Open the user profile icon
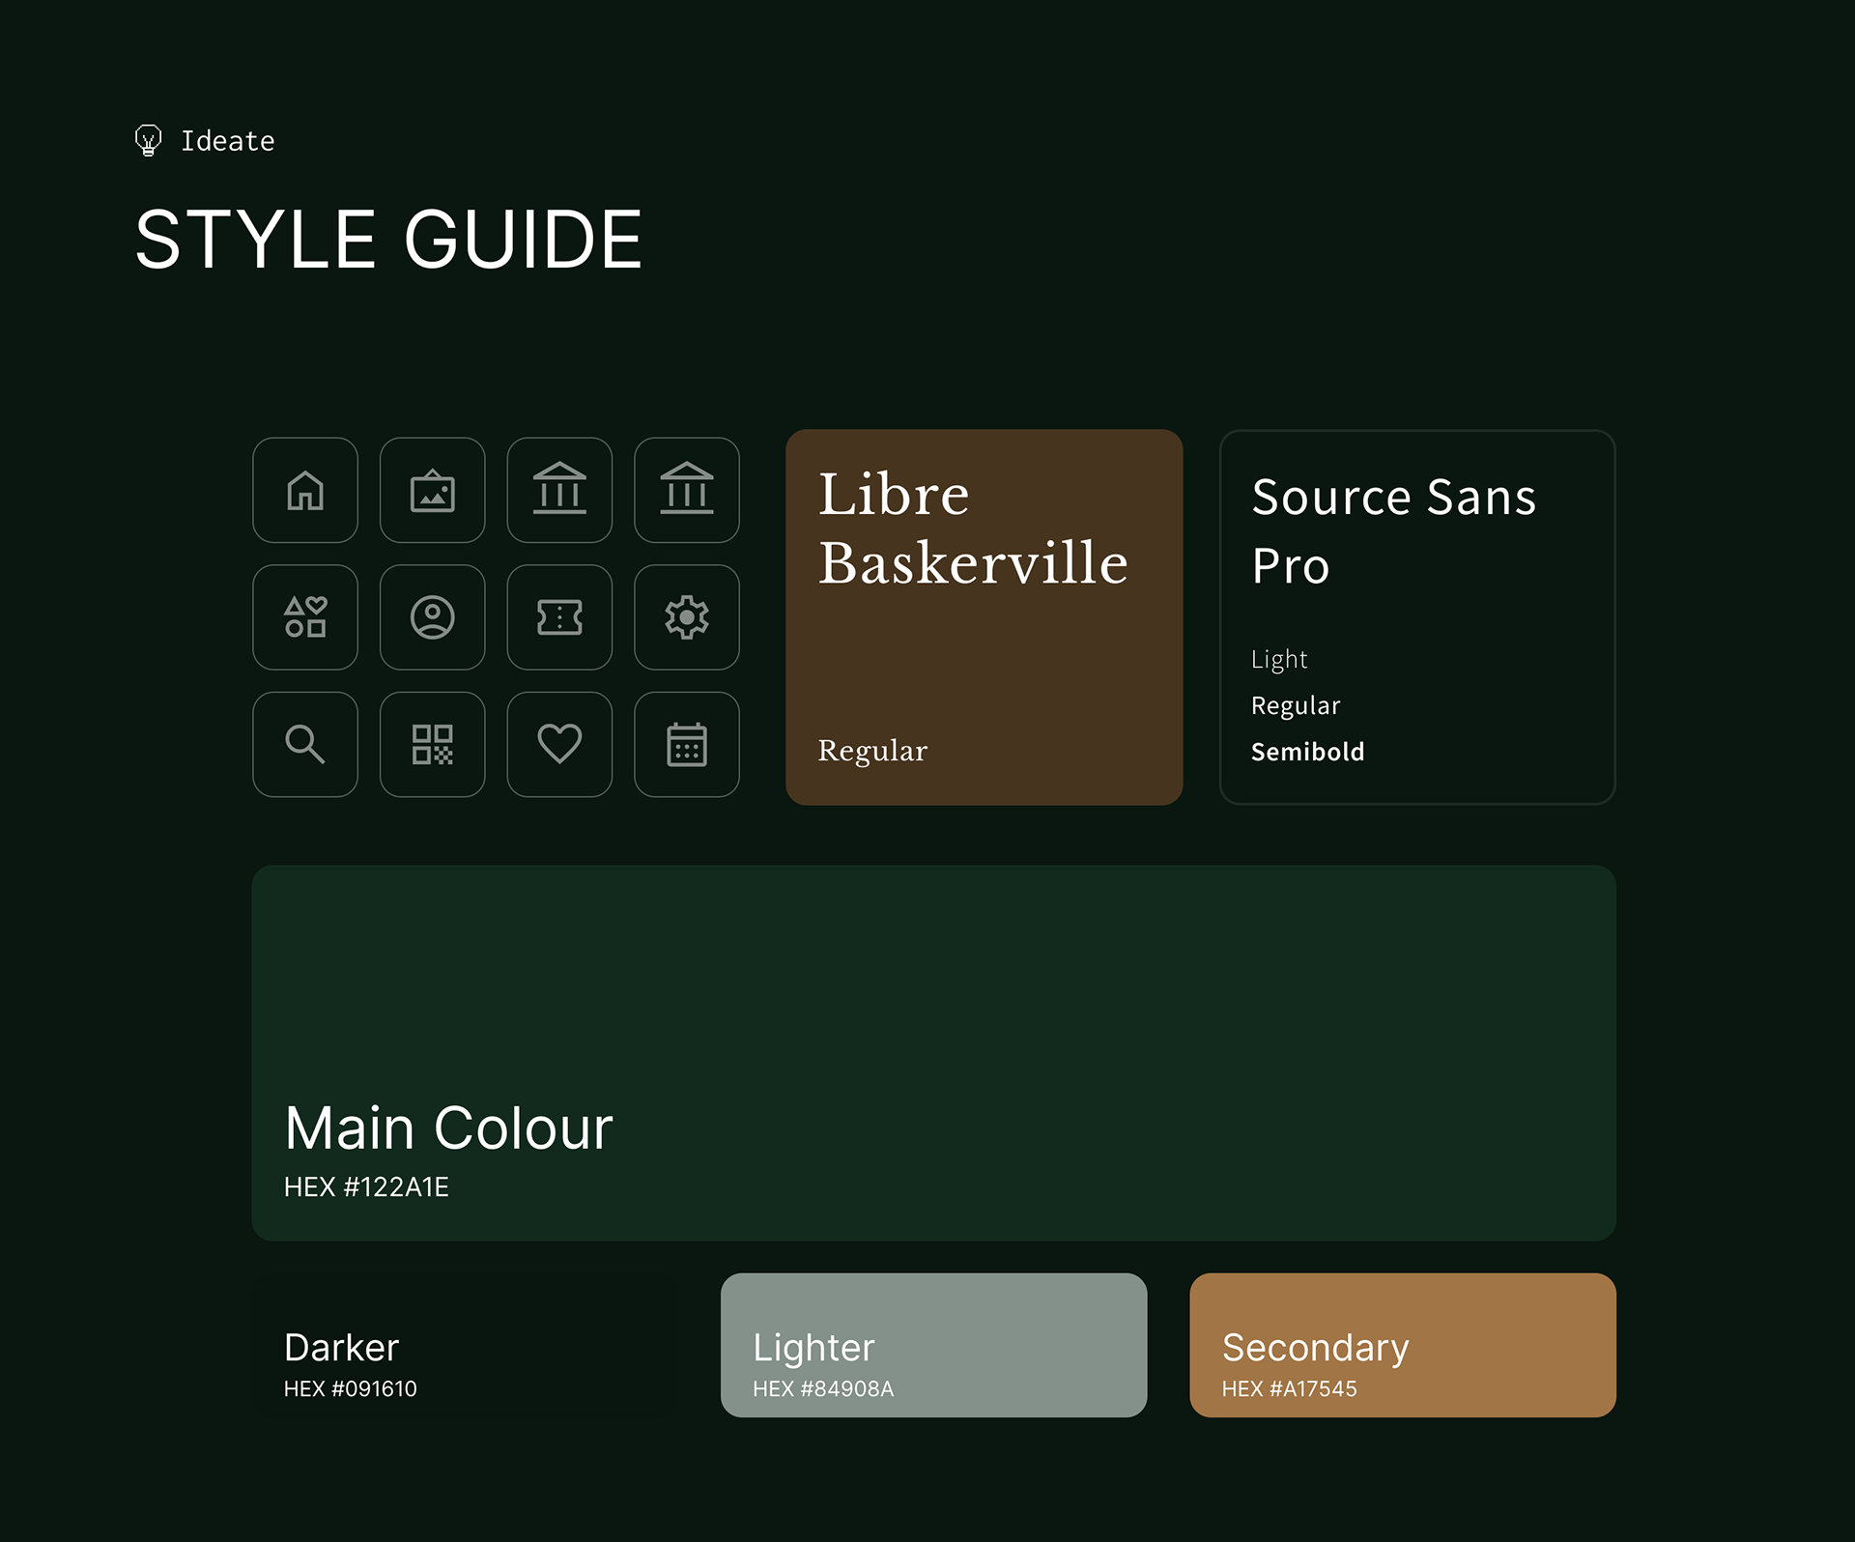 [x=432, y=617]
